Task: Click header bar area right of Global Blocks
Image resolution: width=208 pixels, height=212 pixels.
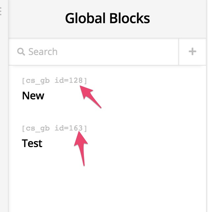Action: coord(178,19)
